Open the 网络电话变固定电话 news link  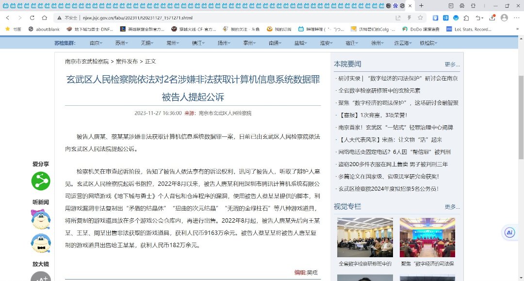[394, 152]
